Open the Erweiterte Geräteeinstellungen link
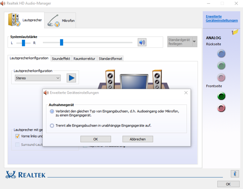The image size is (243, 189). pyautogui.click(x=222, y=18)
